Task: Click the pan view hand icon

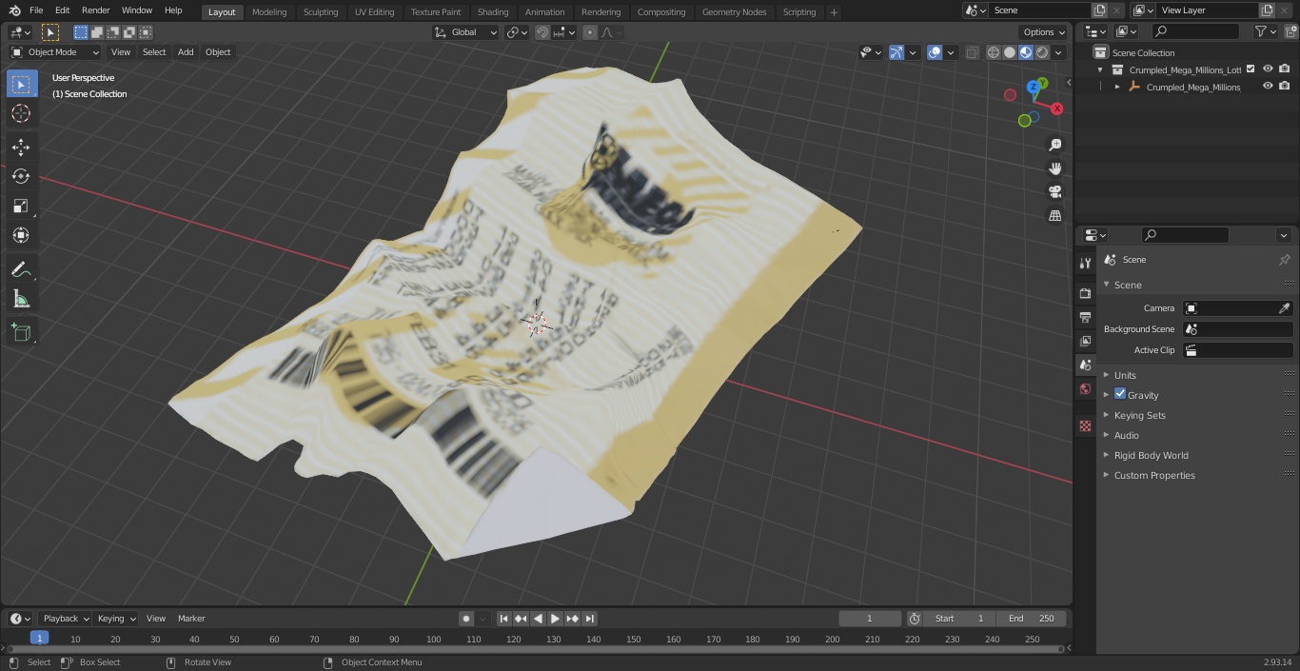Action: 1054,168
